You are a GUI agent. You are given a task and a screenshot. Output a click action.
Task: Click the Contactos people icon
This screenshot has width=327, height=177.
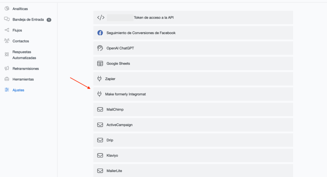point(7,41)
